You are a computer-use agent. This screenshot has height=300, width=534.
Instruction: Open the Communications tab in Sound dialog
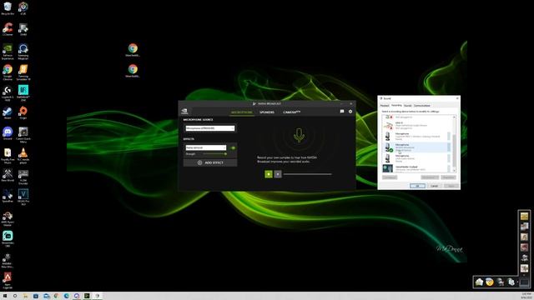click(x=421, y=106)
